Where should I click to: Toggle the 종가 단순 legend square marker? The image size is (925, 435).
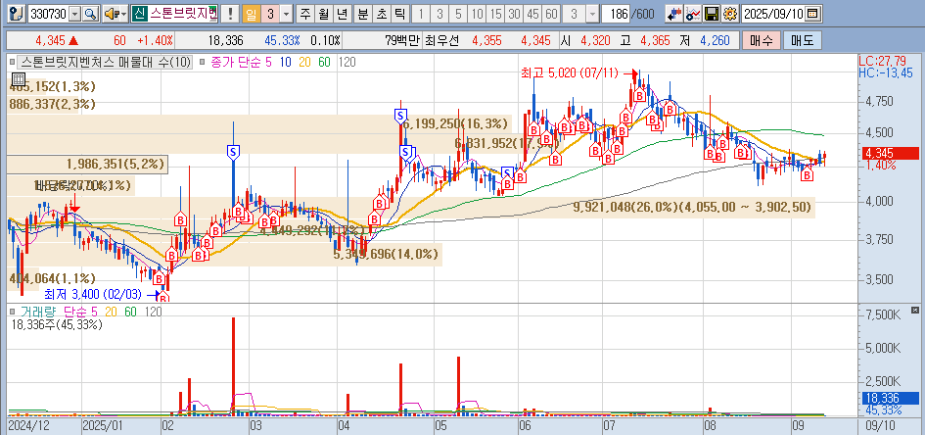(x=201, y=62)
